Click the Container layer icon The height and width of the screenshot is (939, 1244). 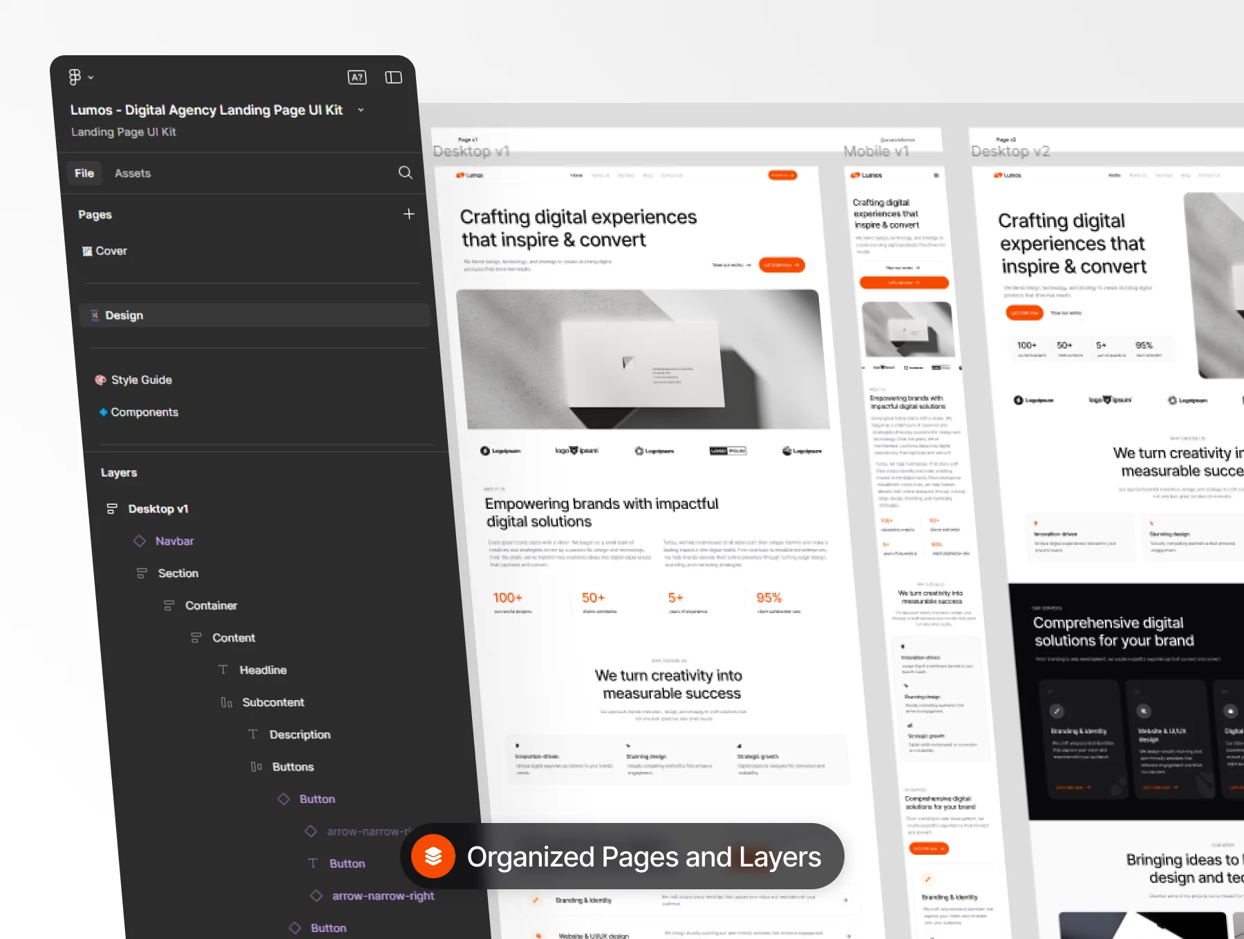[169, 606]
